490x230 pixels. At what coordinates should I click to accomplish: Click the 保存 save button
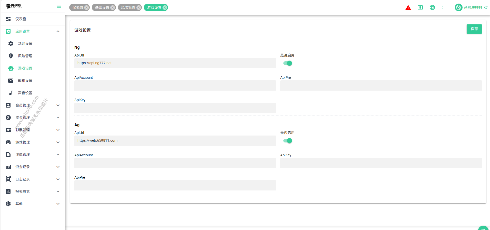[x=474, y=29]
